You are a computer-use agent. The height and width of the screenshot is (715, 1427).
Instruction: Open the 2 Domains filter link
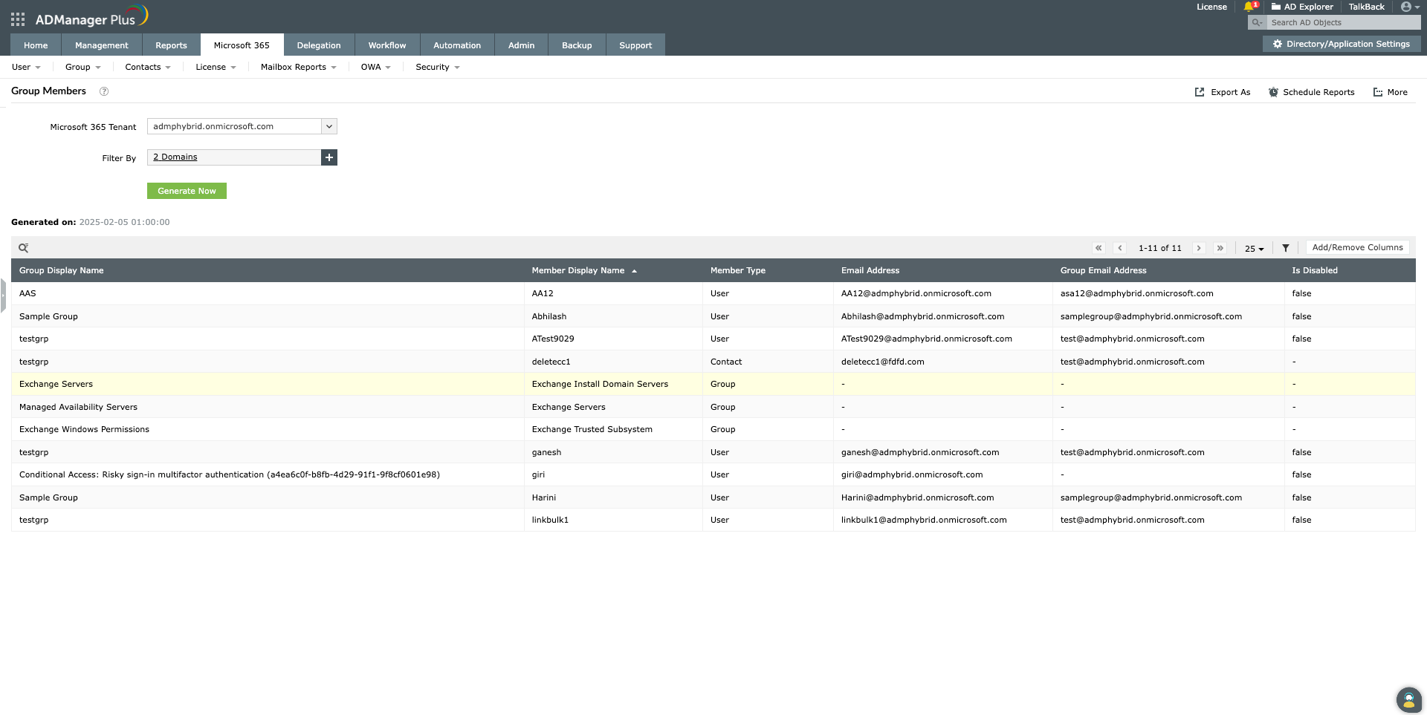click(x=175, y=157)
